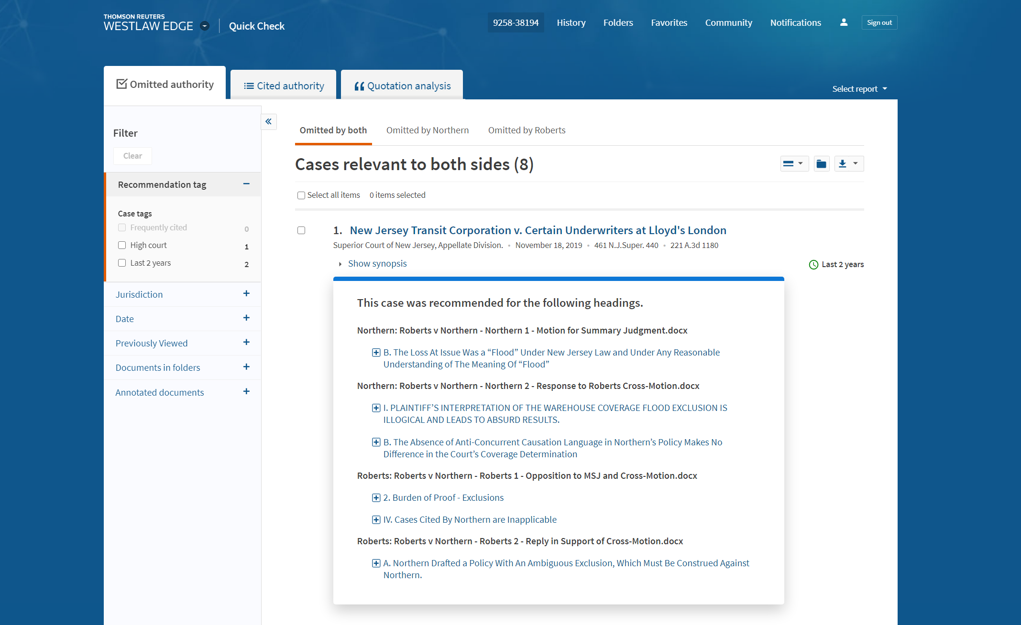Open the Omitted by Roberts tab
This screenshot has height=625, width=1021.
(x=527, y=130)
